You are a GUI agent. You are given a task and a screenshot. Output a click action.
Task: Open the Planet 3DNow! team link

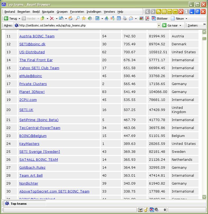click(x=32, y=92)
